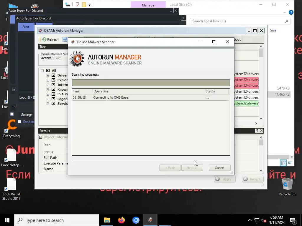Switch Explorer to details view icon
Screen dimensions: 302x226
click(283, 163)
